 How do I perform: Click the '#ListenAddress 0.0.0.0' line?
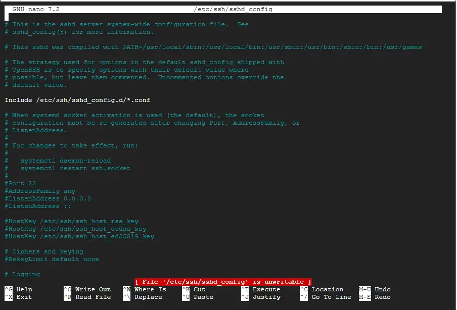click(x=48, y=198)
